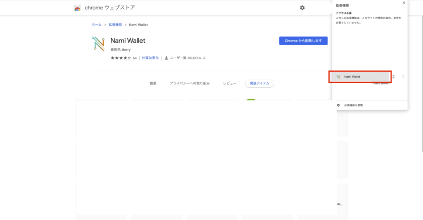This screenshot has height=220, width=423.
Task: Go to 拡張機能 breadcrumb link
Action: (115, 25)
